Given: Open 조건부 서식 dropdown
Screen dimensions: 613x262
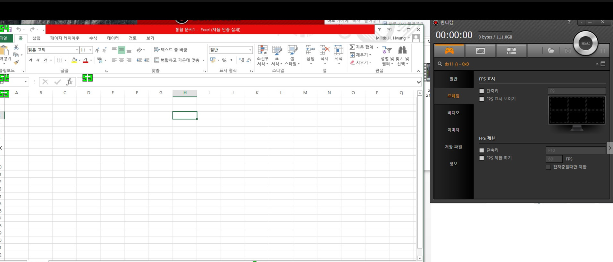Looking at the screenshot, I should coord(263,55).
